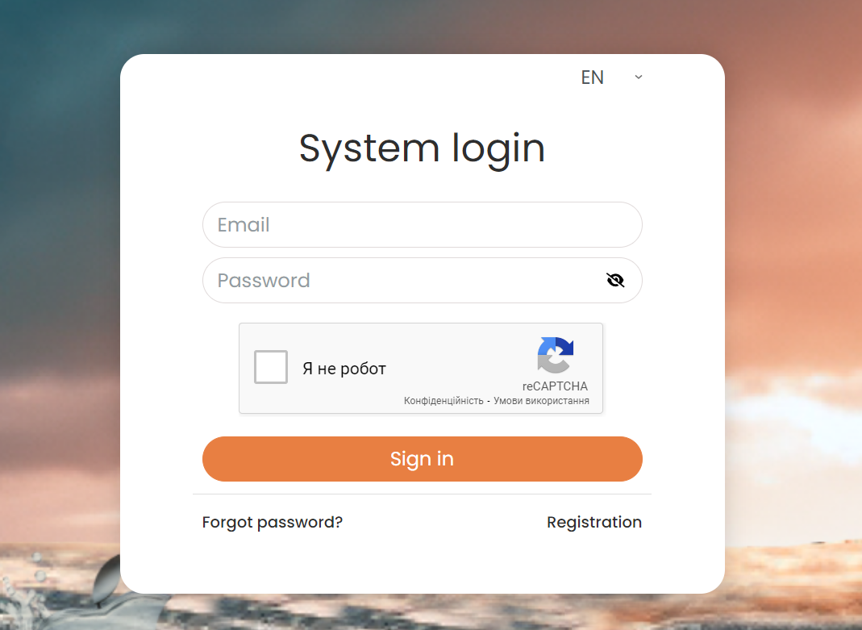
Task: Open the Forgot password? link
Action: pyautogui.click(x=272, y=522)
